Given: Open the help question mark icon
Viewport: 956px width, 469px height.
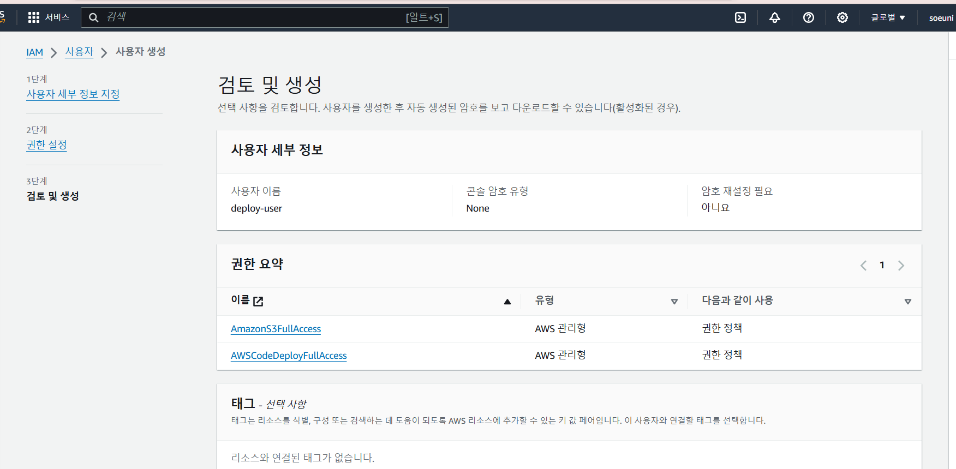Looking at the screenshot, I should click(809, 17).
